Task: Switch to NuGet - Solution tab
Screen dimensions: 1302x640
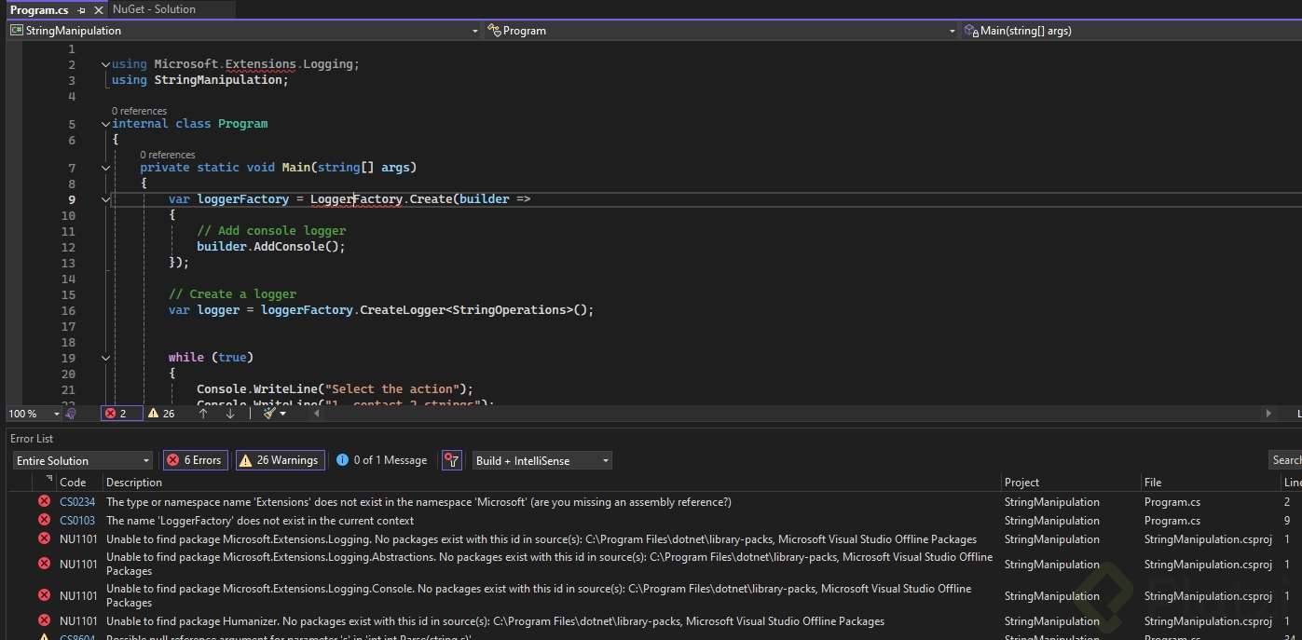Action: pyautogui.click(x=154, y=9)
